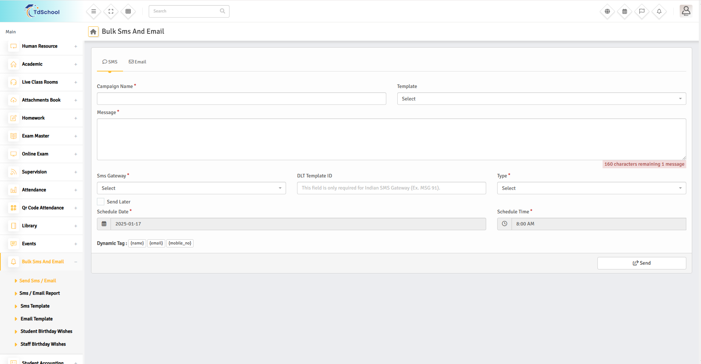
Task: Click the hamburger menu toggle icon
Action: 94,11
